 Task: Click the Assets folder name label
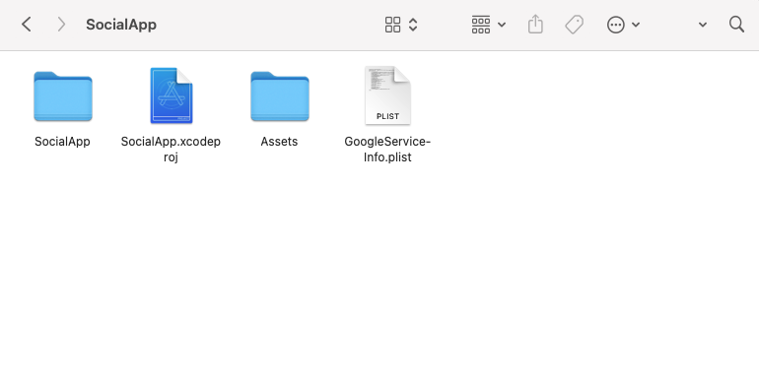279,142
